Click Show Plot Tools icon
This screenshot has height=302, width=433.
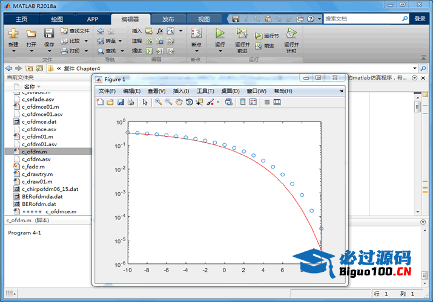277,103
